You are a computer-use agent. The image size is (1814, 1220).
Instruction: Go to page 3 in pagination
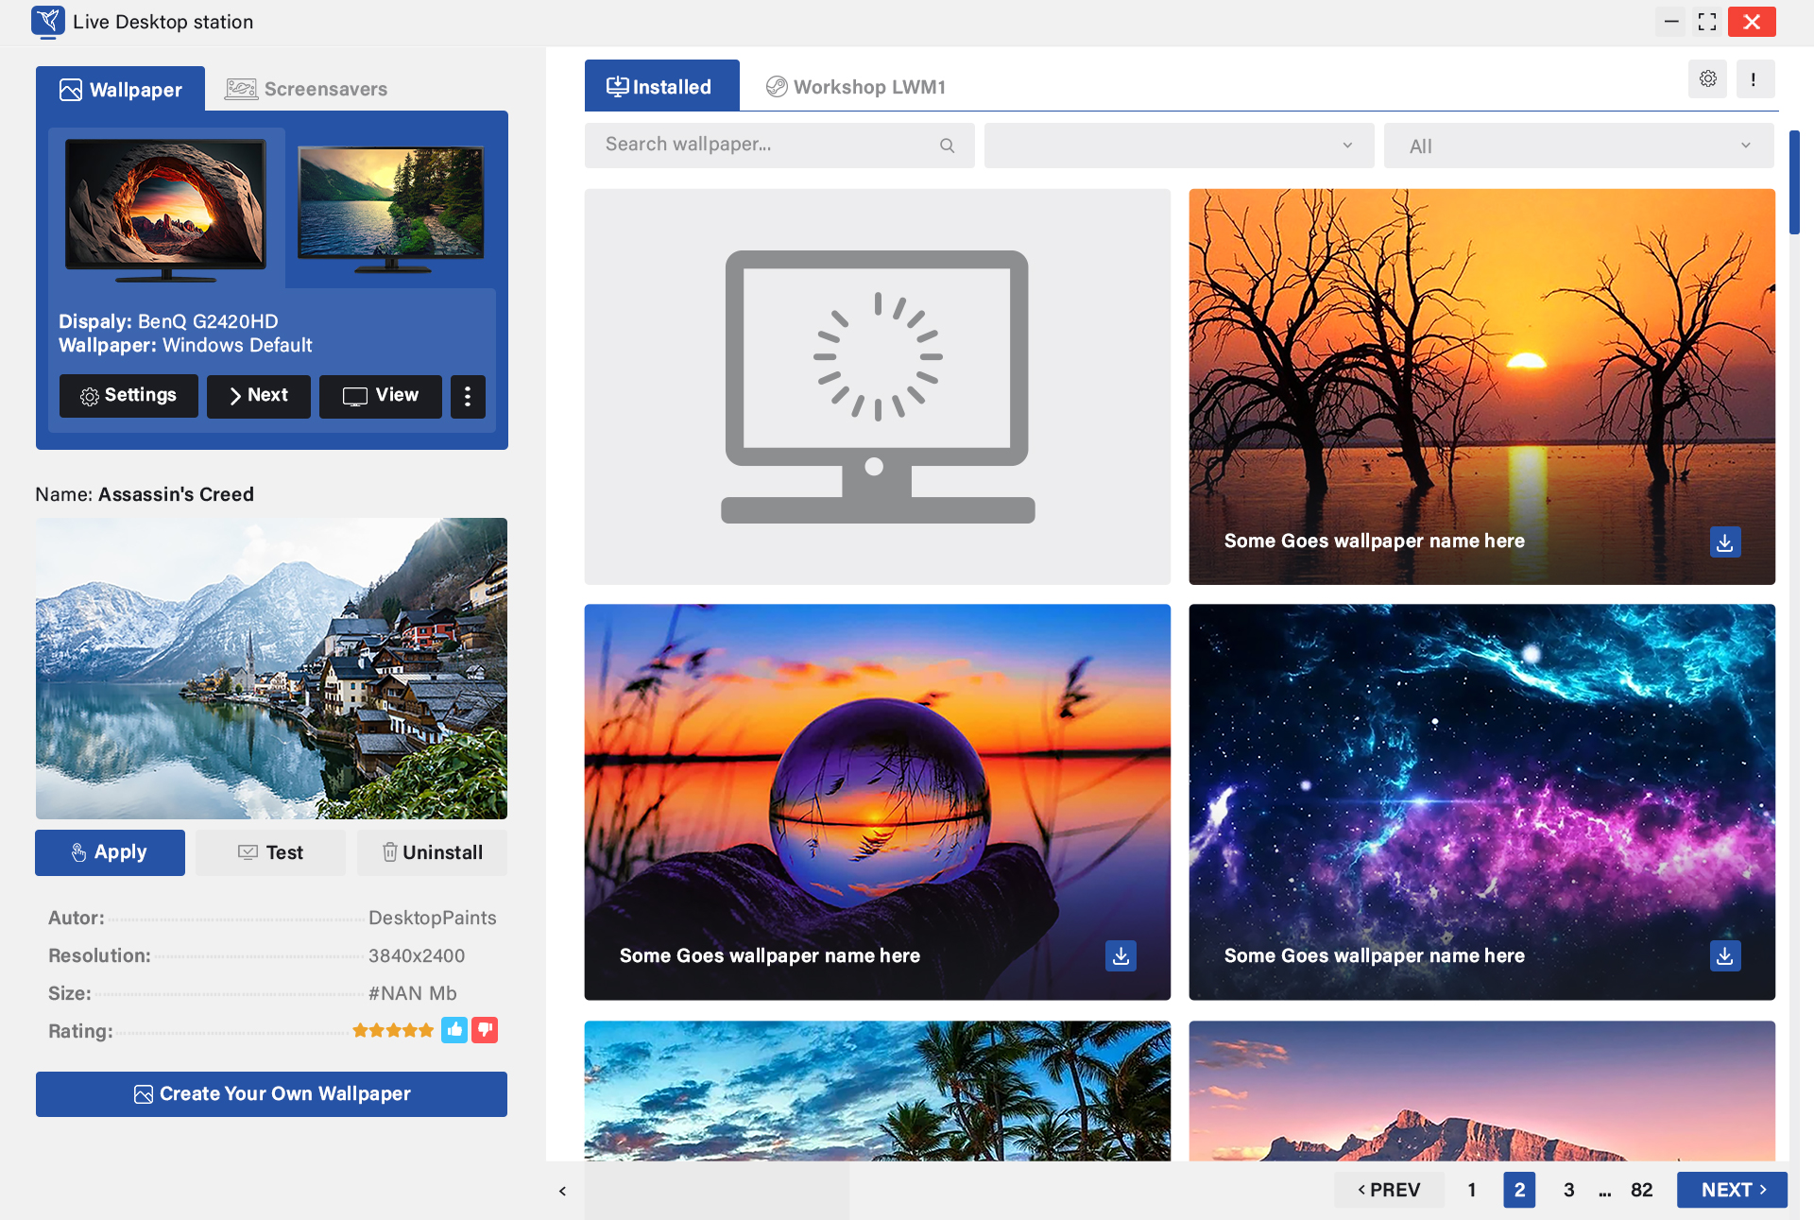coord(1568,1190)
